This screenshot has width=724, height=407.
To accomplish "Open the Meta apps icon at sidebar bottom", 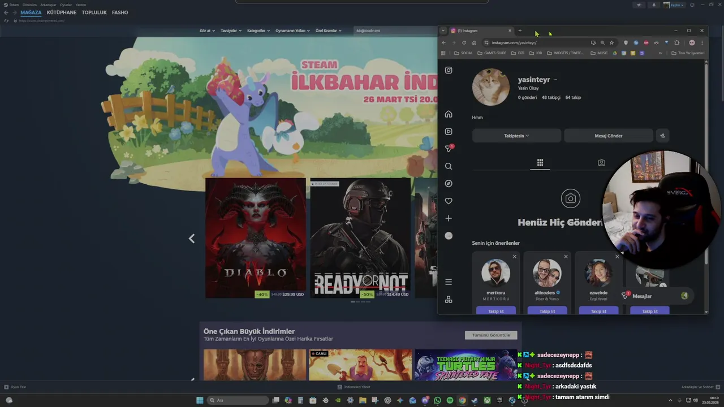I will click(449, 300).
